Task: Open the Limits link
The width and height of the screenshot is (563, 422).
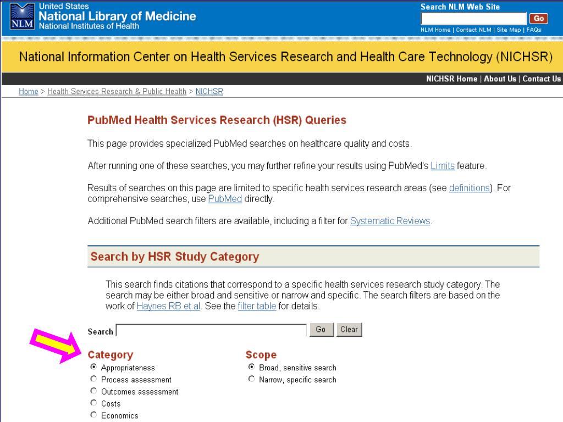Action: click(x=443, y=166)
